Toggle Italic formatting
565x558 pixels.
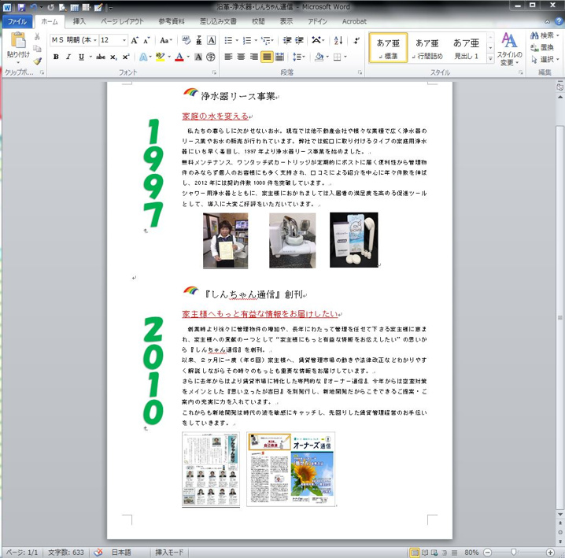coord(68,57)
